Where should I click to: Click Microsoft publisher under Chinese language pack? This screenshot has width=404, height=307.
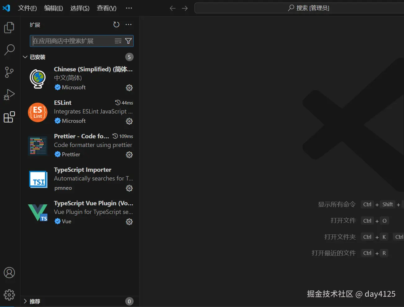74,87
